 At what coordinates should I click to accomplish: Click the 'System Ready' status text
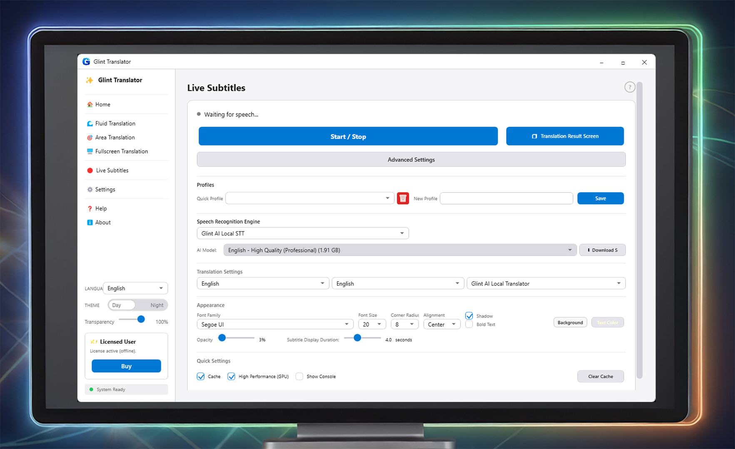(x=111, y=390)
